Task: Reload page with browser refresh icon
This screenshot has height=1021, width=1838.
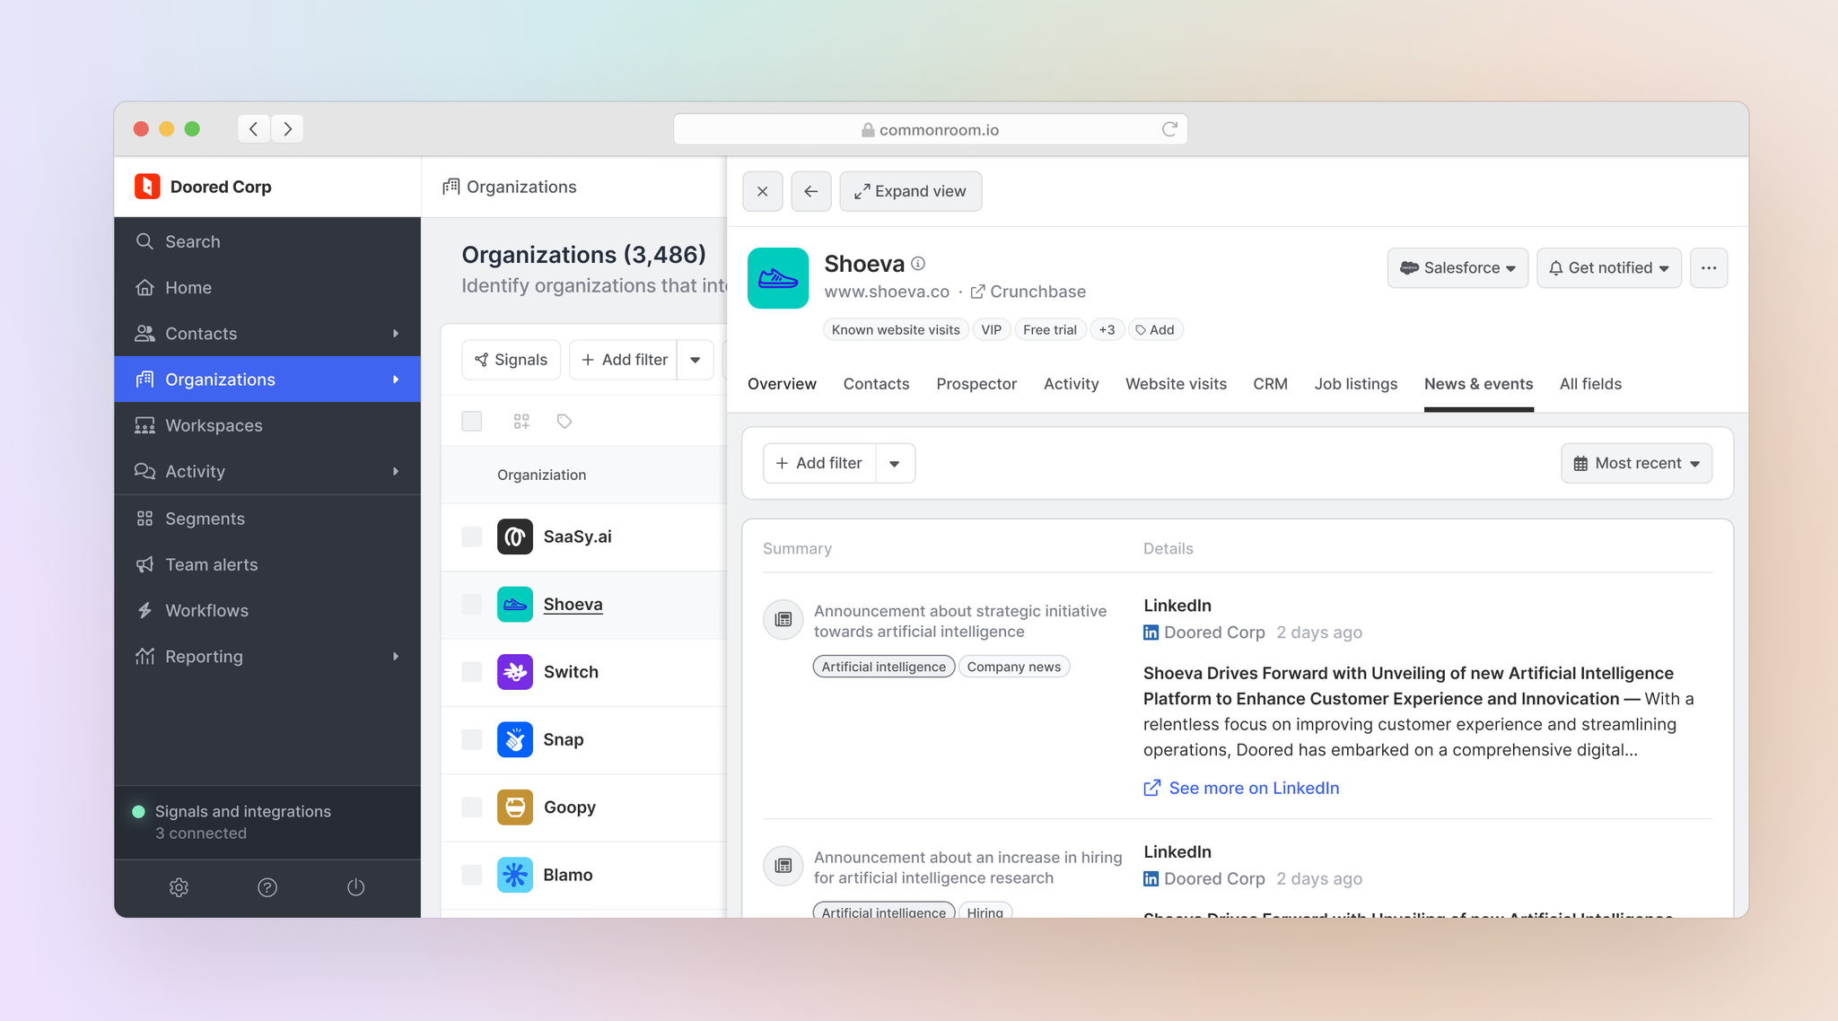Action: coord(1169,129)
